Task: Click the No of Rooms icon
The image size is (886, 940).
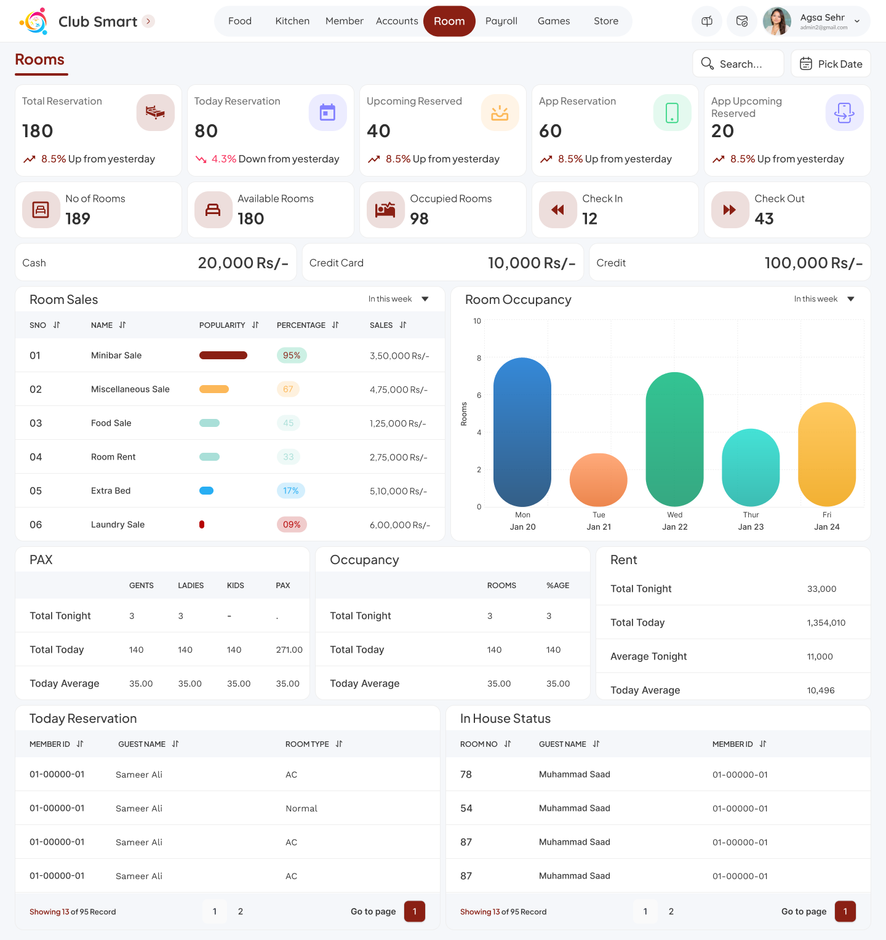Action: pos(41,210)
